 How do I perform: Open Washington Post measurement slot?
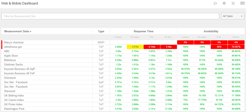pos(14,109)
